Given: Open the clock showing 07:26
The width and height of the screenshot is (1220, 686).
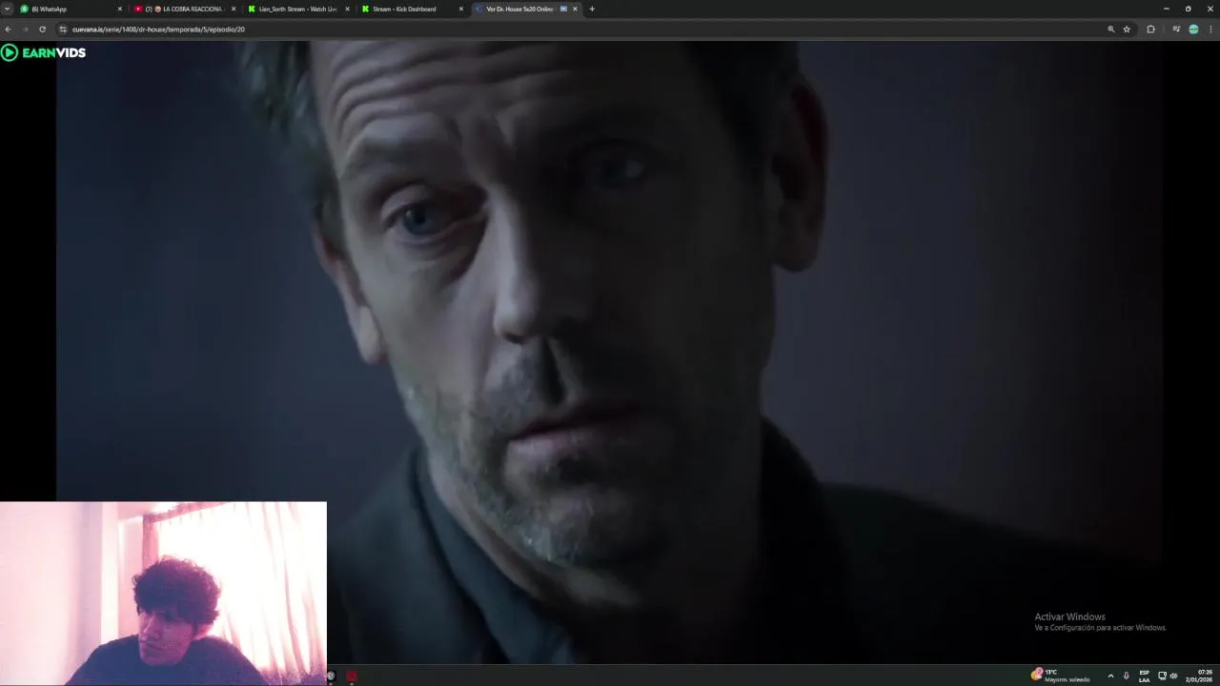Looking at the screenshot, I should 1198,676.
